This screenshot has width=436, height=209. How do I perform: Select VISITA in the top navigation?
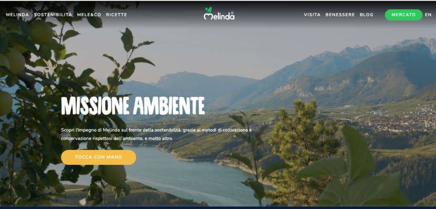312,15
